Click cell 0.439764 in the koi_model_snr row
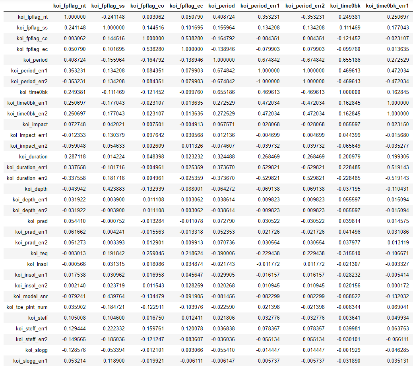This screenshot has width=413, height=367. [114, 297]
